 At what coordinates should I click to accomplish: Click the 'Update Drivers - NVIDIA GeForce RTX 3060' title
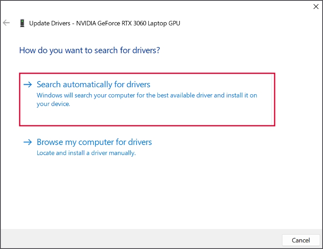click(105, 23)
